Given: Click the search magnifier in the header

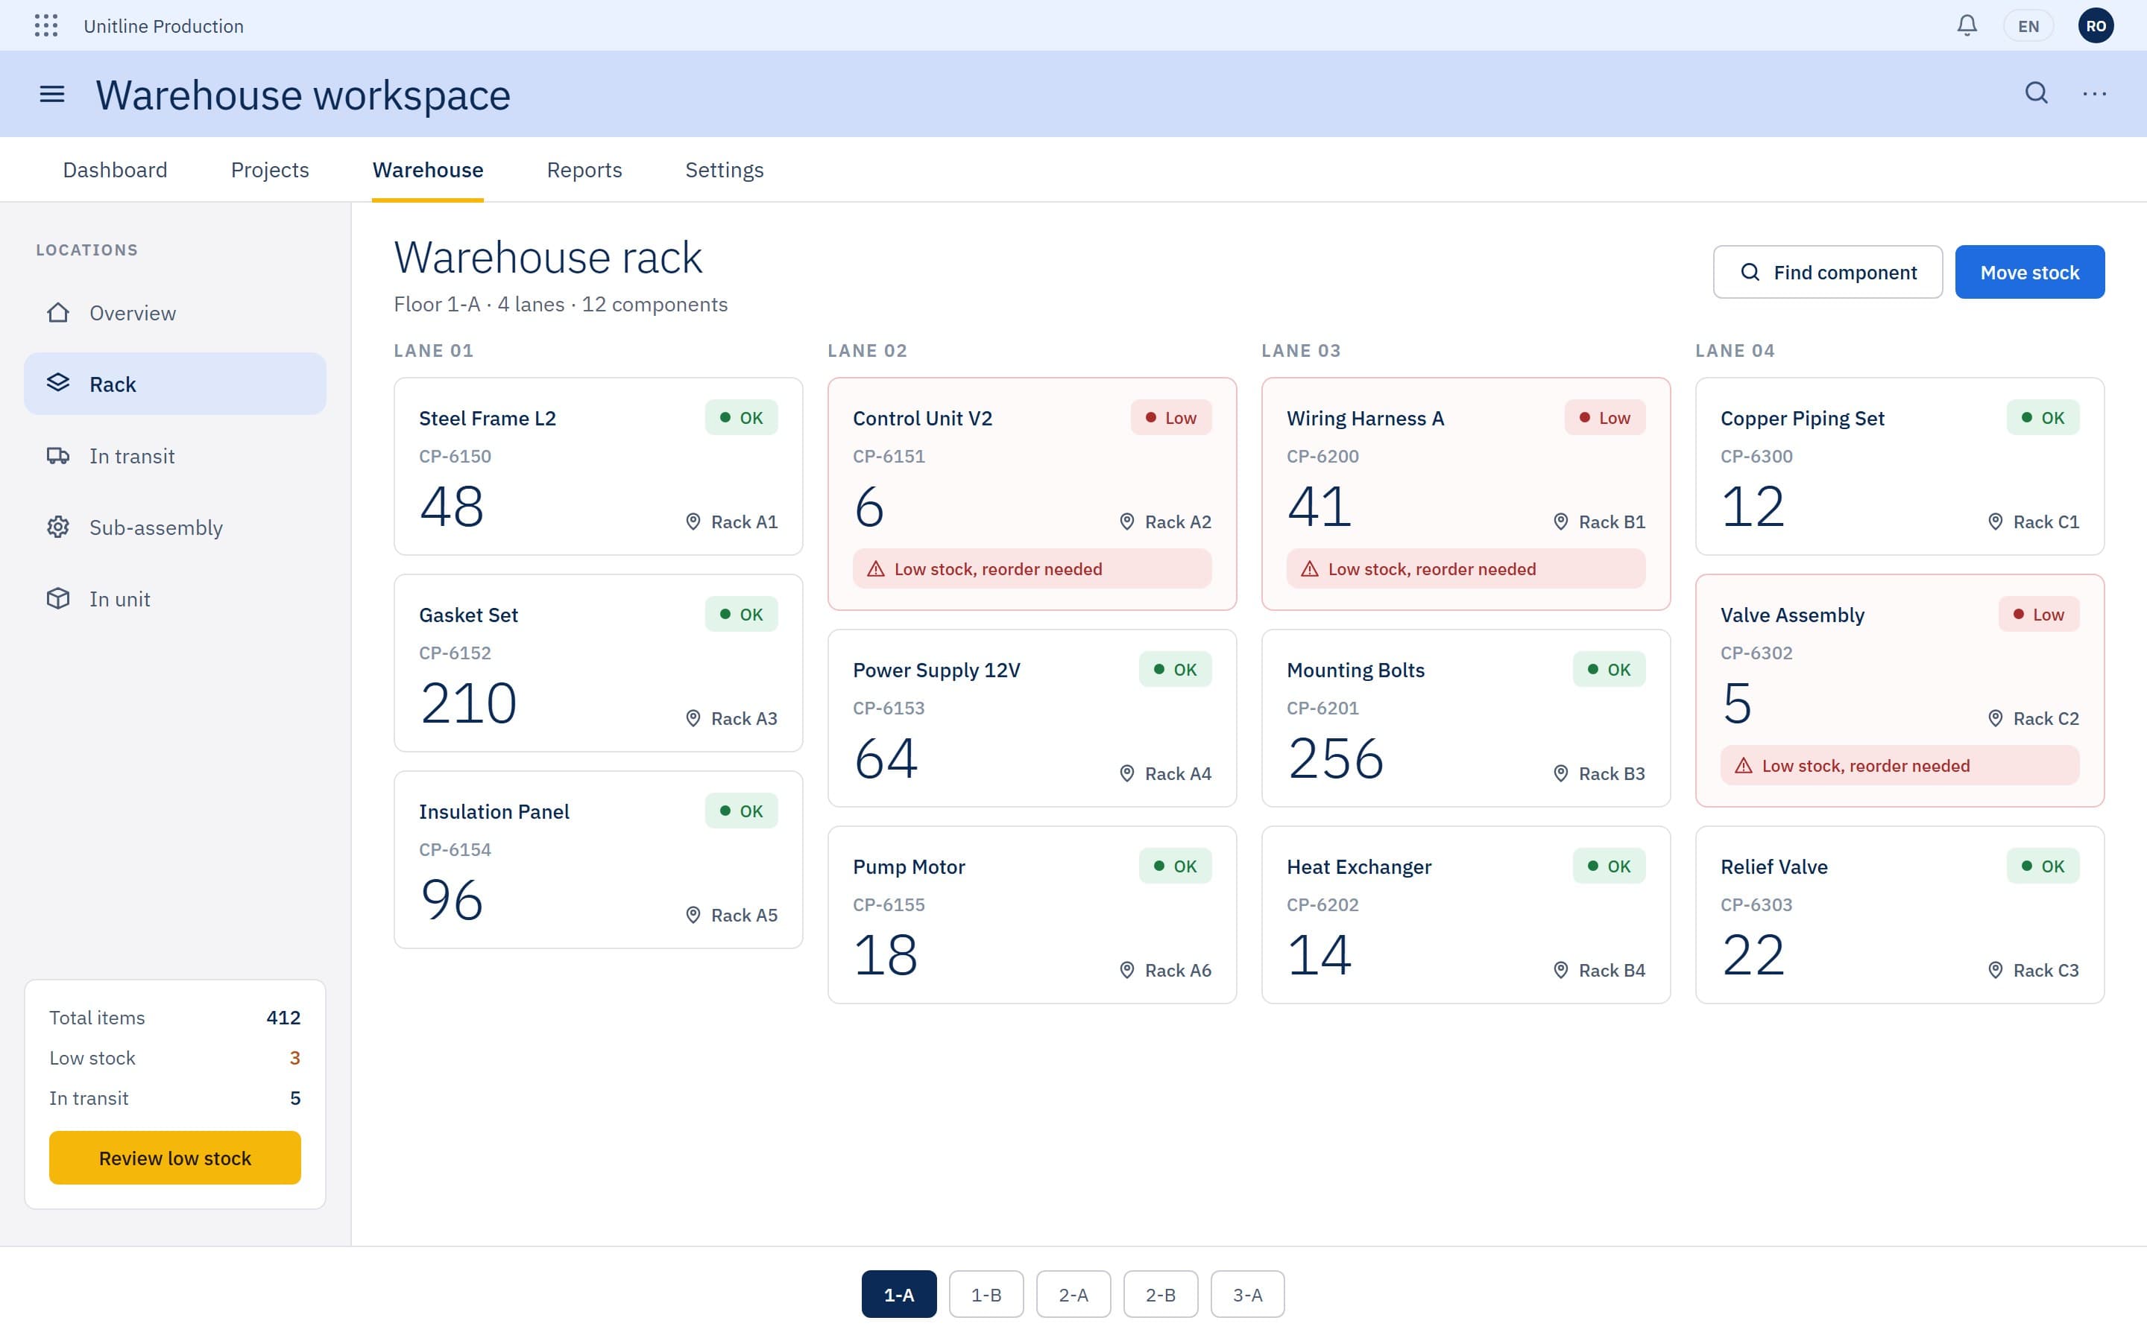Looking at the screenshot, I should [x=2036, y=93].
